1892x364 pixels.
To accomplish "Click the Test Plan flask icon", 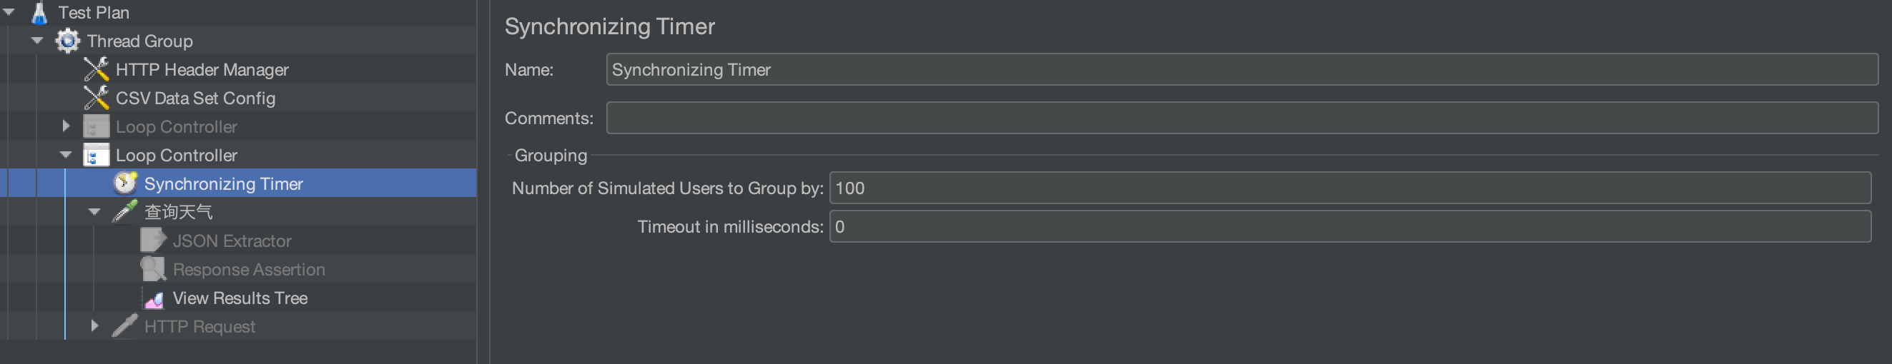I will (x=39, y=12).
